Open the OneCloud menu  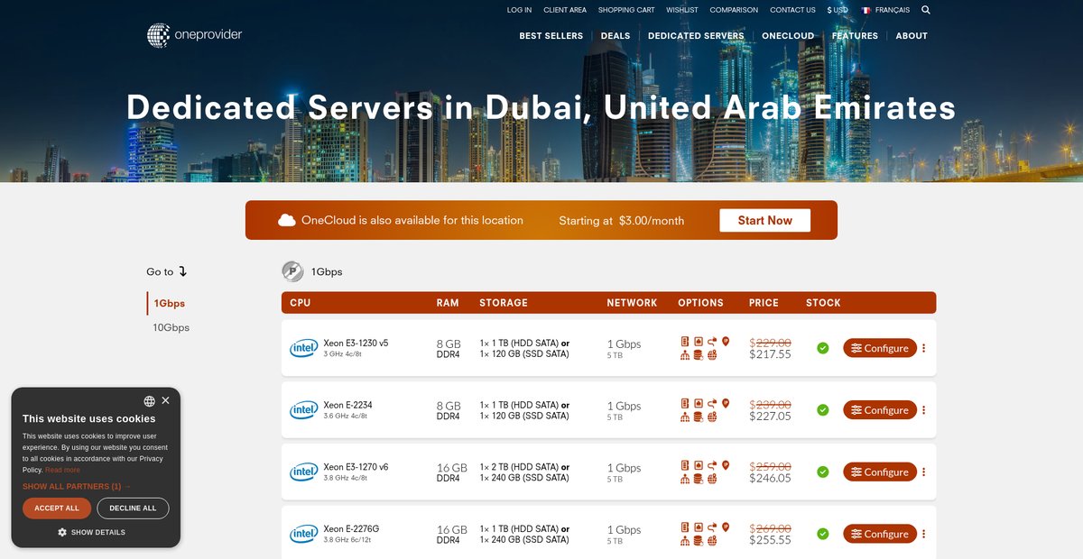[788, 36]
